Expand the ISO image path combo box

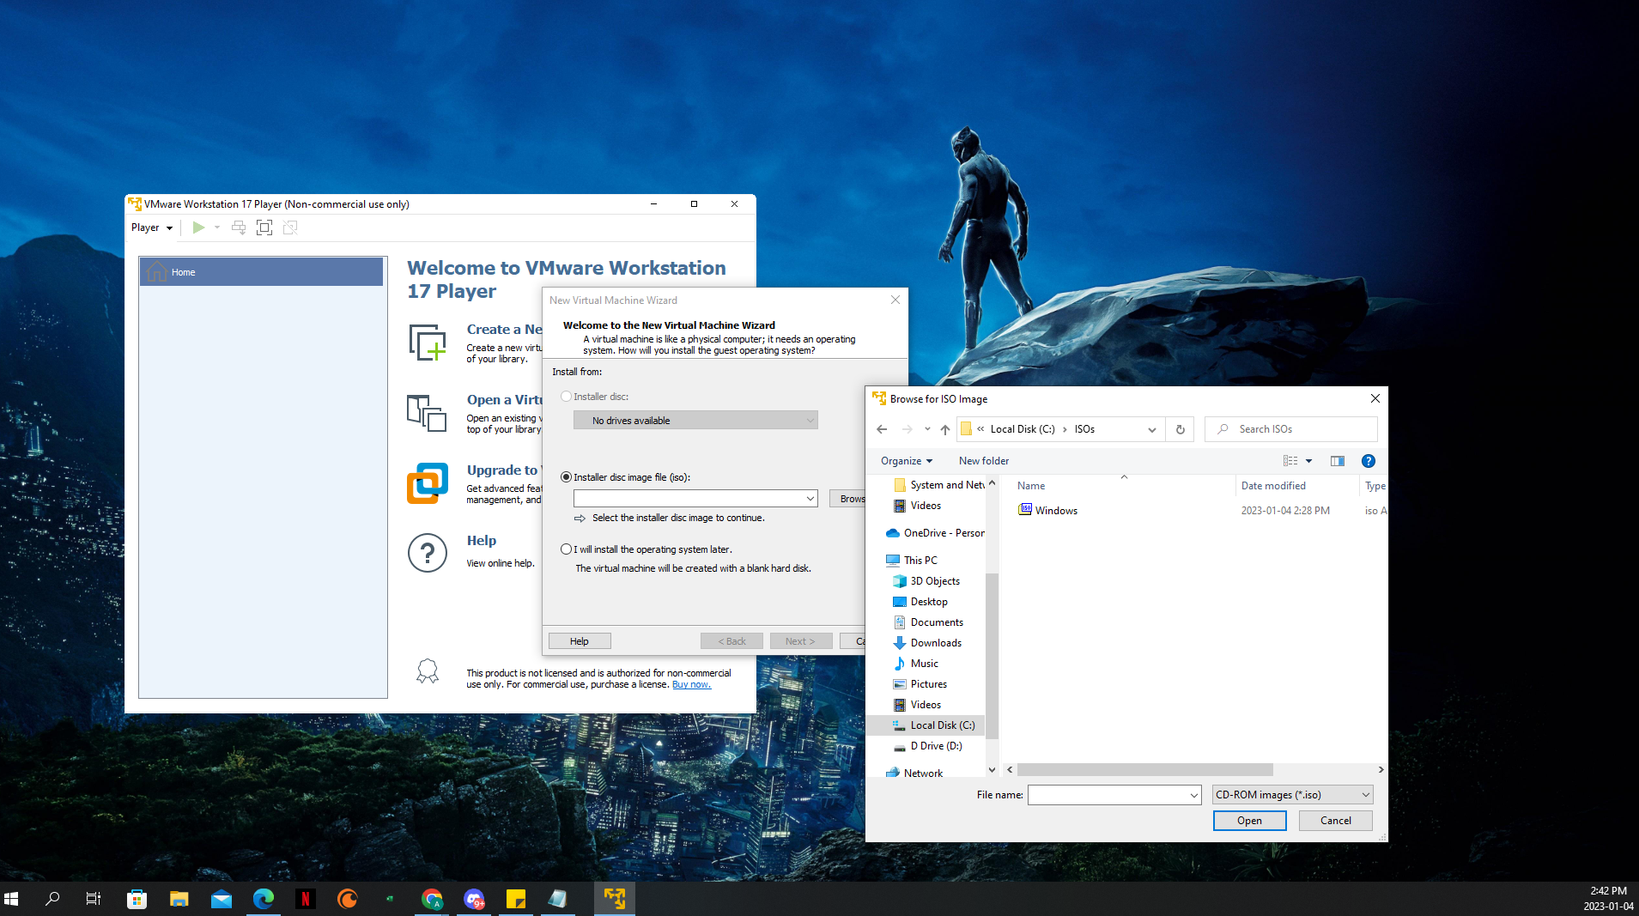pyautogui.click(x=810, y=499)
